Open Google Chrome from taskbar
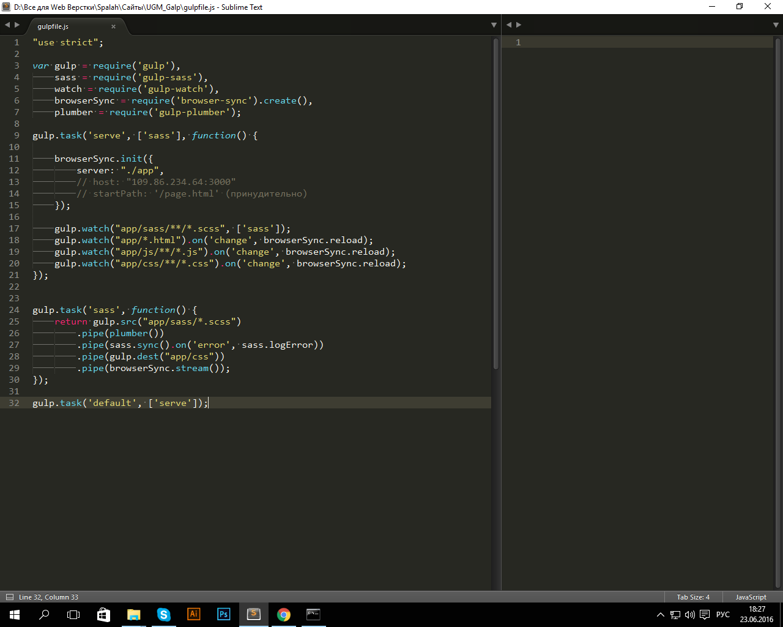Screen dimensions: 783x627 click(283, 615)
